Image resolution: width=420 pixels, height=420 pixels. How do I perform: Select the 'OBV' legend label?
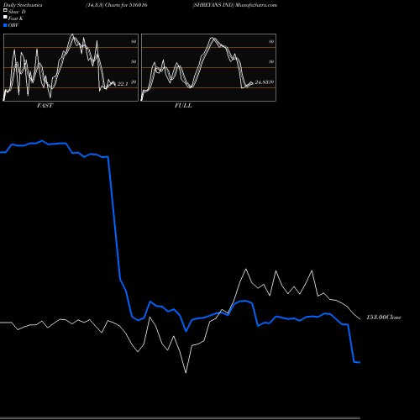[x=13, y=25]
